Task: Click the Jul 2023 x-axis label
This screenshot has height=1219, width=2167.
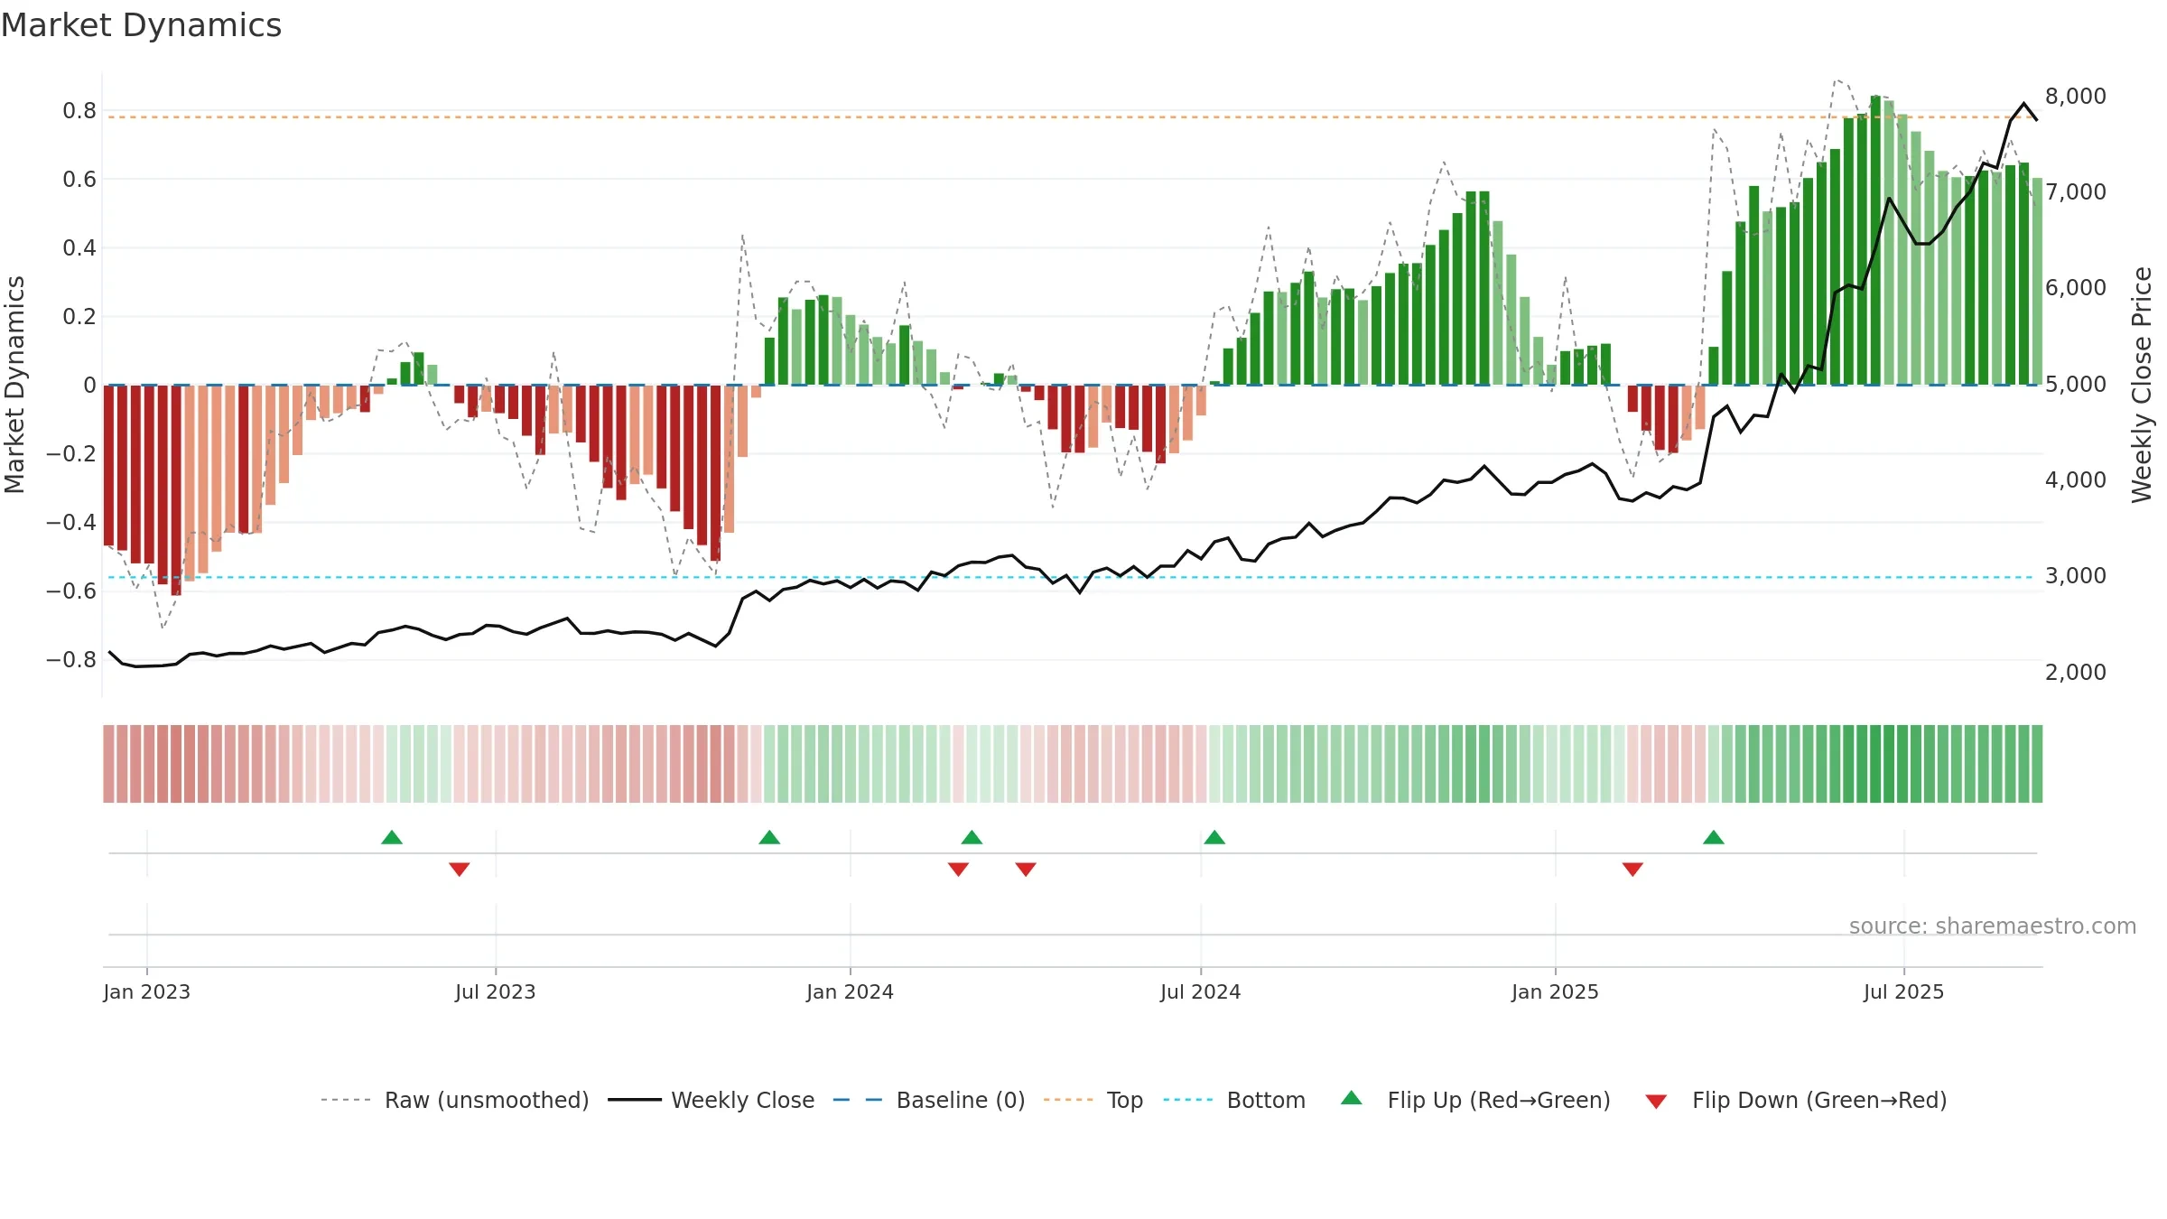Action: click(496, 991)
